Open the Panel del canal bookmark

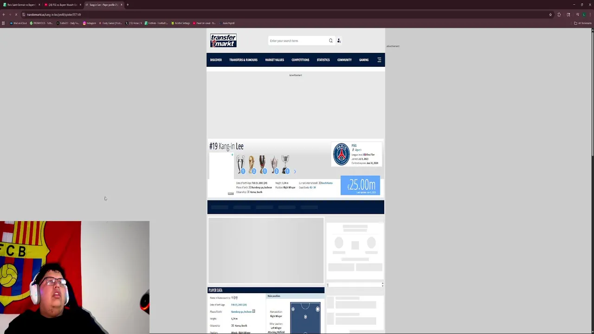[x=204, y=23]
